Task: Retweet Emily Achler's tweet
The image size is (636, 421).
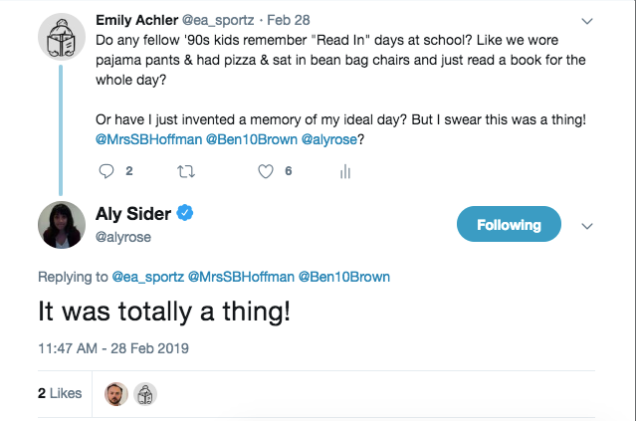Action: pyautogui.click(x=186, y=171)
